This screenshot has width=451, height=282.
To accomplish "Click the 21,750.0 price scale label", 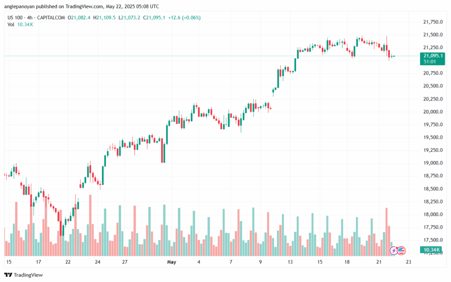I will coord(432,22).
